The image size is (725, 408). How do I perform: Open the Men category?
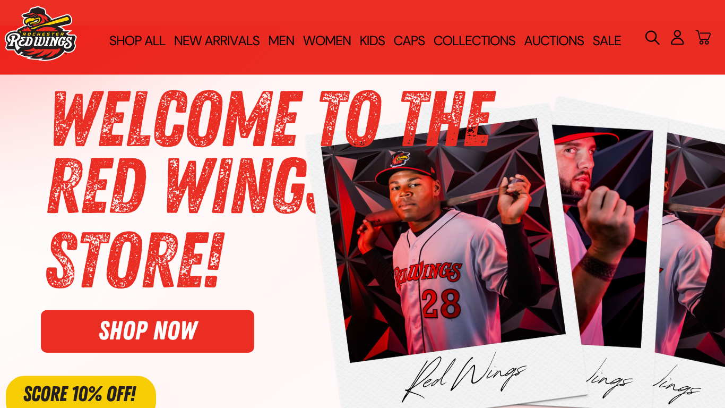tap(281, 40)
